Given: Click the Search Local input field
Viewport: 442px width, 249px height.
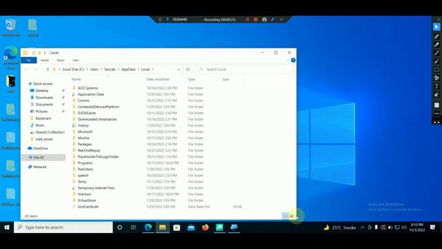Looking at the screenshot, I should [244, 69].
